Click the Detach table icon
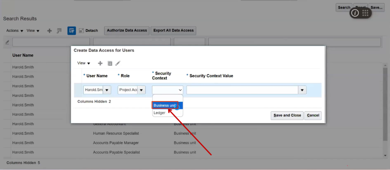This screenshot has height=170, width=390. point(82,31)
